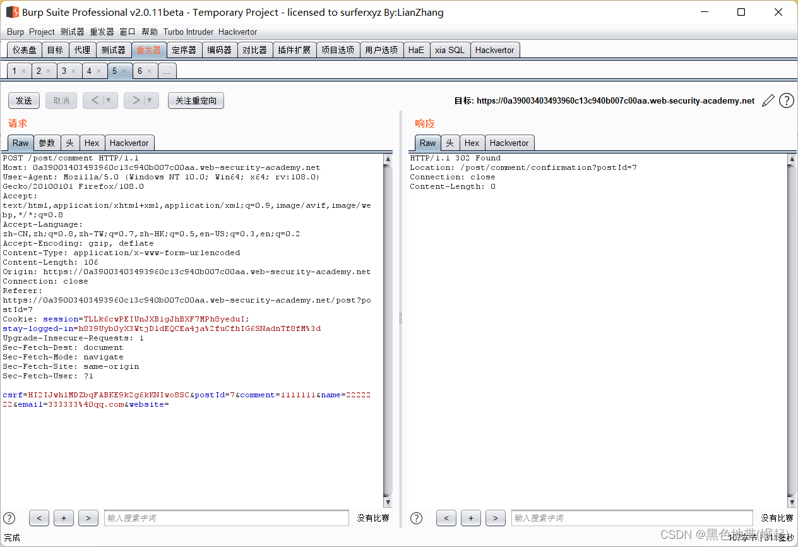
Task: Open the Project menu
Action: [x=42, y=32]
